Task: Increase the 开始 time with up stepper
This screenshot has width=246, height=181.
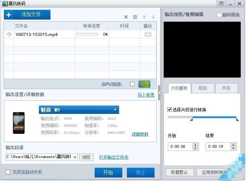Action: tap(195, 145)
